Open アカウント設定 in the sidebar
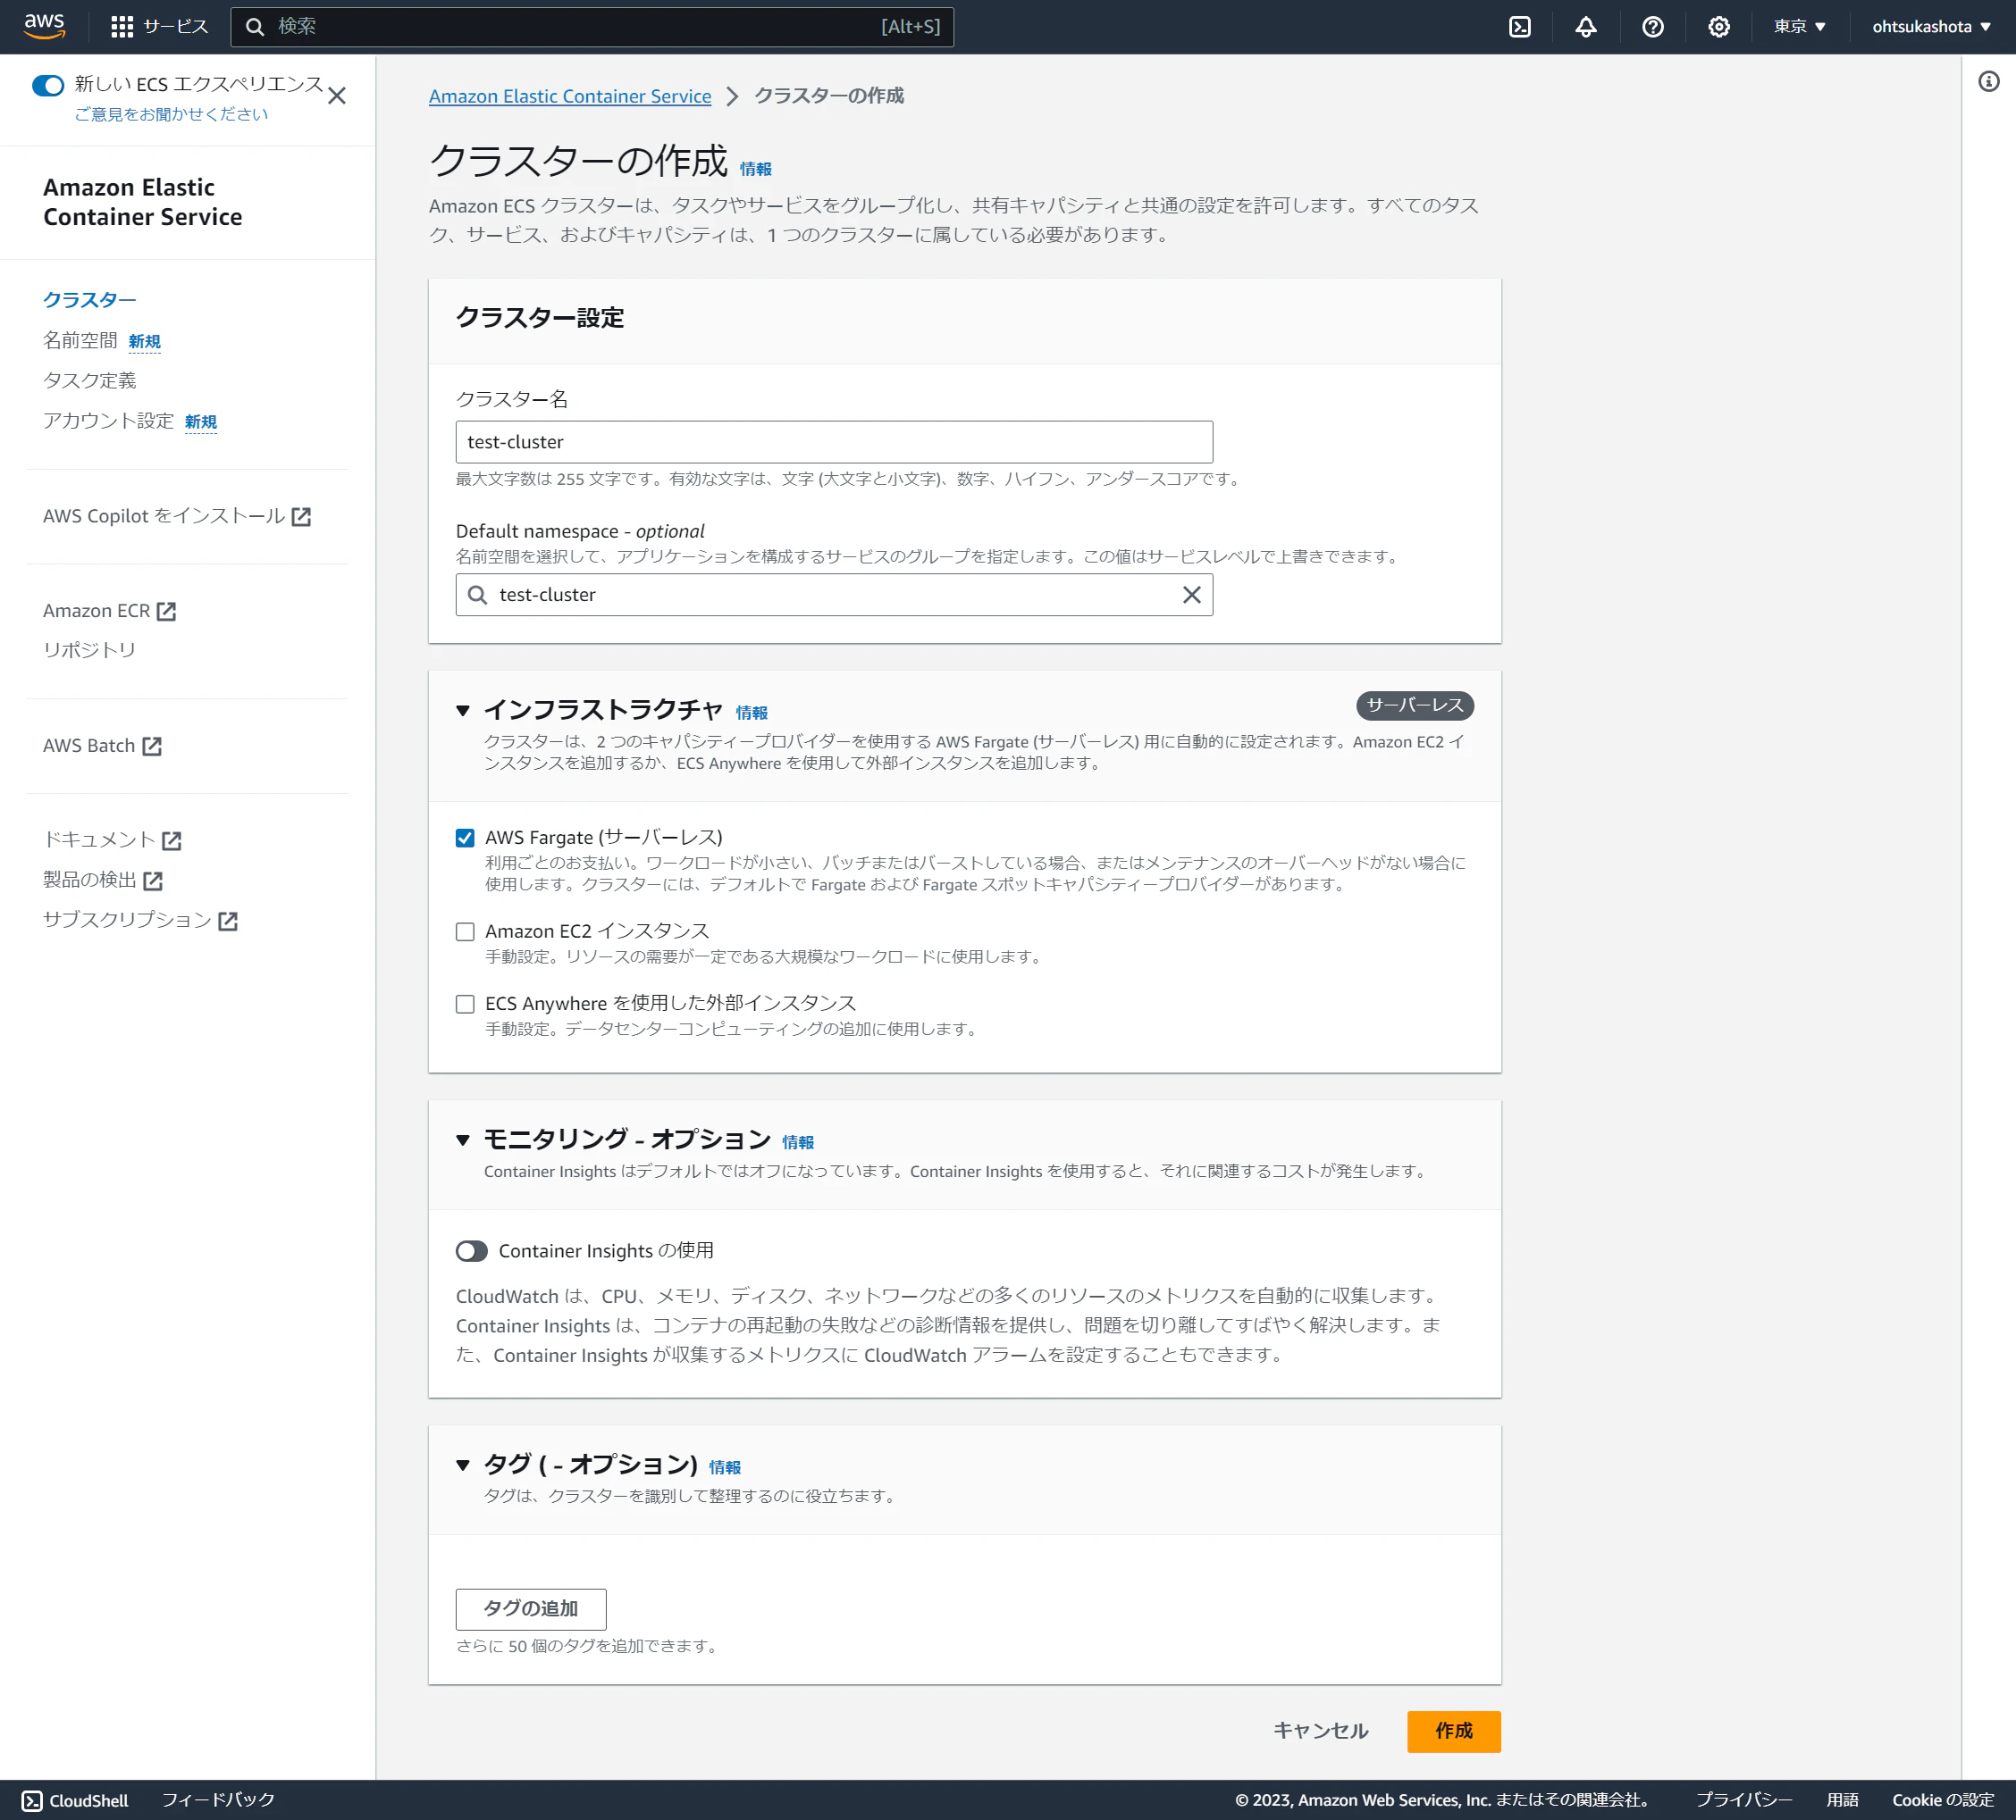The image size is (2016, 1820). click(108, 421)
